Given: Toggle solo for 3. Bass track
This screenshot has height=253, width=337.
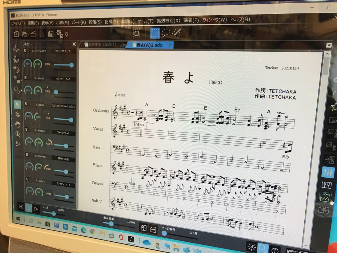Looking at the screenshot, I should 26,104.
